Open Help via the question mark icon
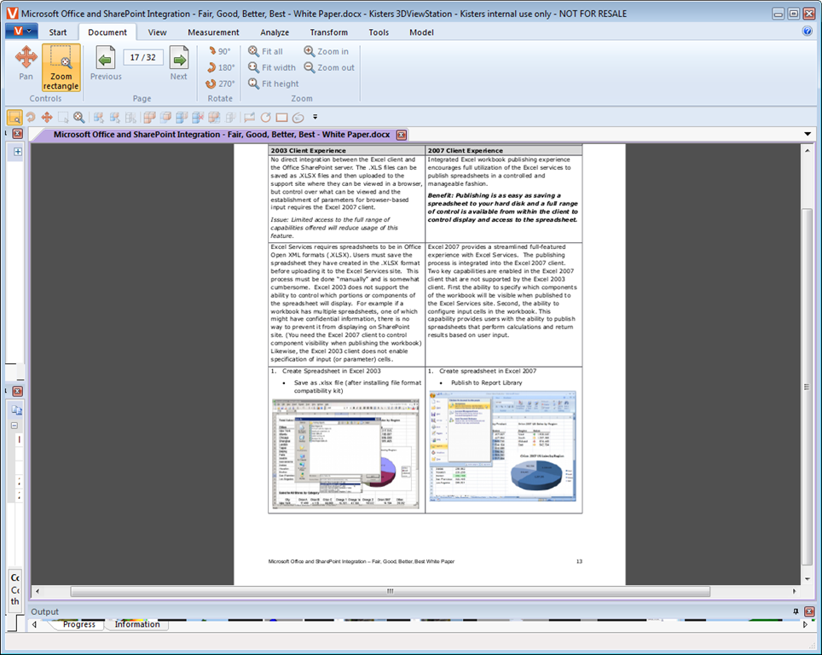822x655 pixels. coord(808,31)
